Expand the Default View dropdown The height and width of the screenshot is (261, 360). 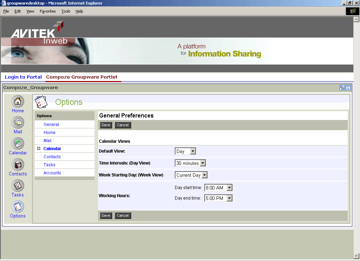[193, 151]
